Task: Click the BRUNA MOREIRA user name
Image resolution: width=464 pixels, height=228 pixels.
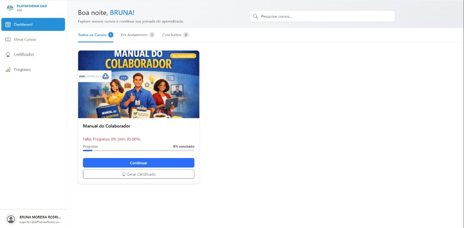Action: (40, 217)
